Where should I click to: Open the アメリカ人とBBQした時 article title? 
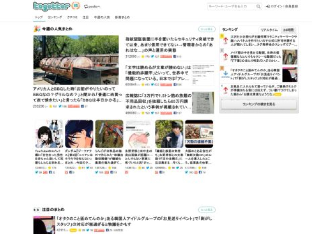(77, 95)
